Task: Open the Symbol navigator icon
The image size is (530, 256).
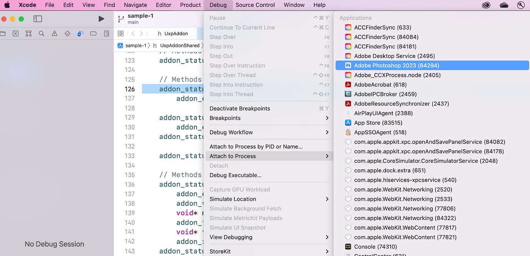Action: (x=28, y=34)
